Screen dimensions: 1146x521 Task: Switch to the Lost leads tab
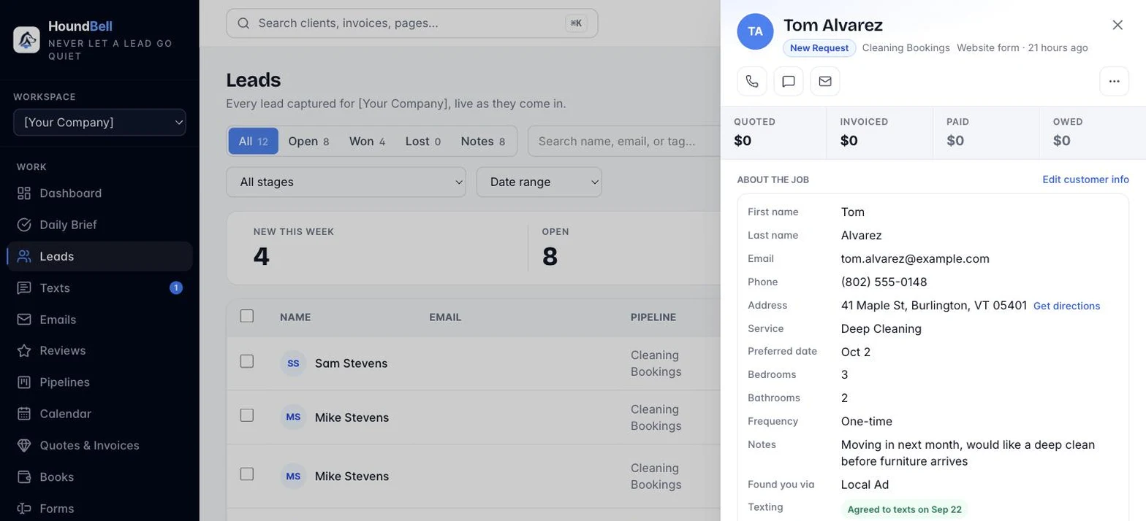point(423,141)
